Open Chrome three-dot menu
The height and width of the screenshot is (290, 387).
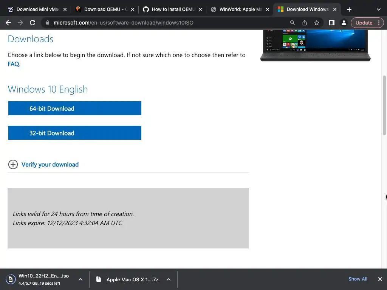tap(379, 23)
